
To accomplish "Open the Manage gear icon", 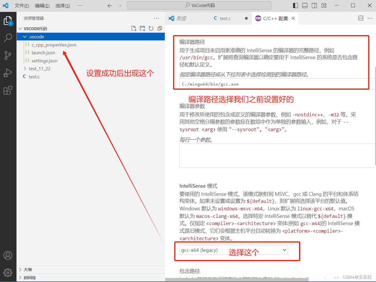I will click(x=8, y=272).
